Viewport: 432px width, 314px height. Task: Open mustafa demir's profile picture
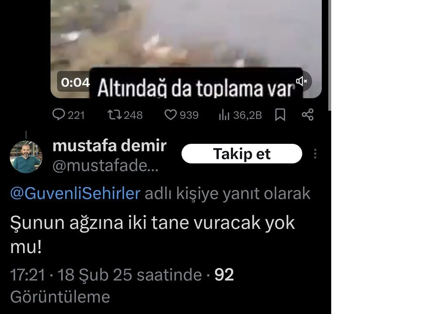click(x=26, y=157)
